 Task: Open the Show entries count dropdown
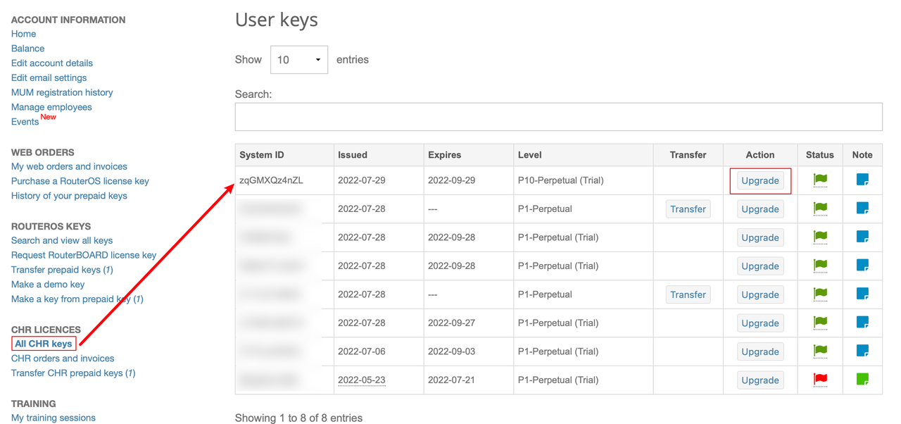299,60
